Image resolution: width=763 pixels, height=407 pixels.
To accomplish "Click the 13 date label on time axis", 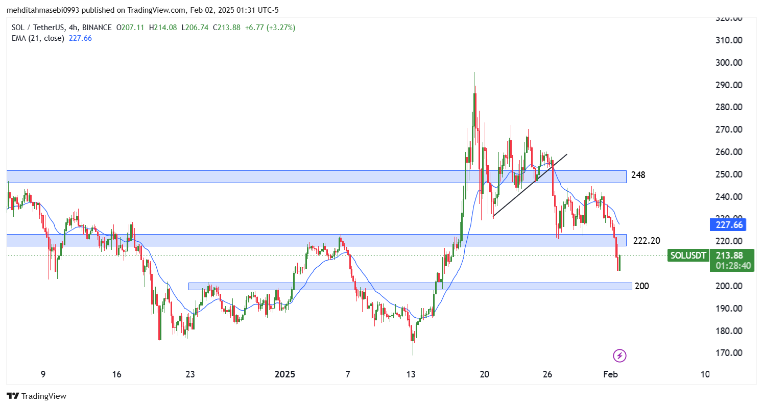I will 412,375.
